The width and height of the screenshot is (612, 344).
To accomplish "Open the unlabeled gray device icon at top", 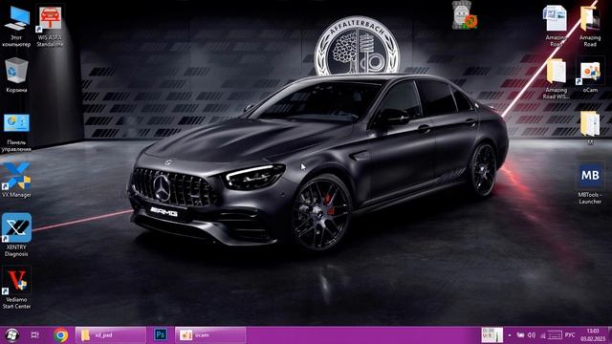I will click(465, 15).
